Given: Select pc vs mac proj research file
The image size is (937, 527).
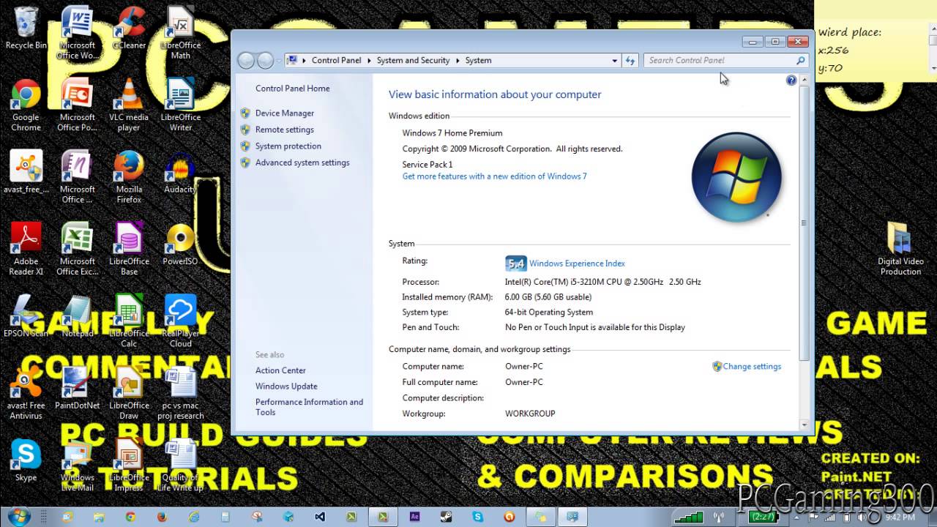Looking at the screenshot, I should point(180,393).
